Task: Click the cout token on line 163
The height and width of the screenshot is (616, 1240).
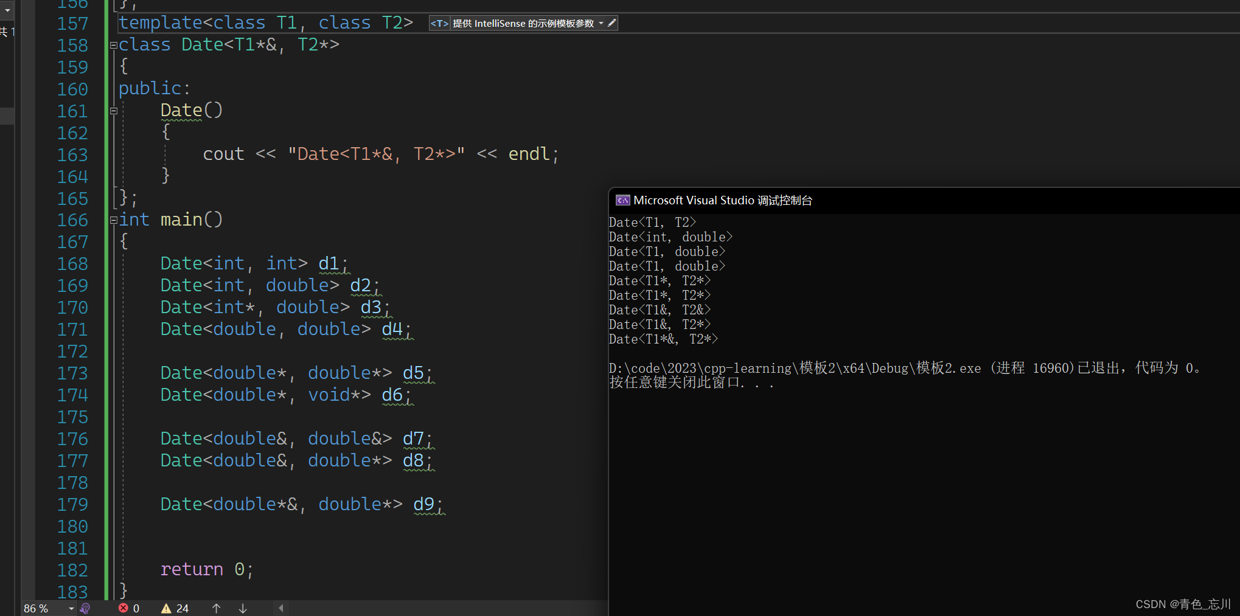Action: pos(223,154)
